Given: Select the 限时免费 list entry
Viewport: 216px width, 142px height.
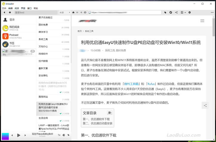Looking at the screenshot, I should point(54,26).
